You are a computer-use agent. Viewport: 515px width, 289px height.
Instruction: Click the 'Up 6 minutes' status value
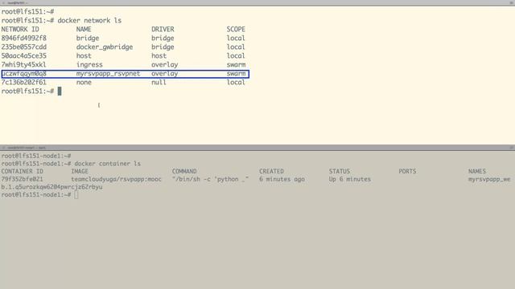click(x=350, y=179)
